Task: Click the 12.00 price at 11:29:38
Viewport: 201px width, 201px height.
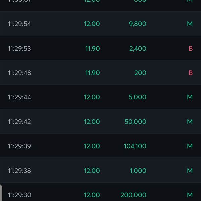Action: click(x=92, y=171)
